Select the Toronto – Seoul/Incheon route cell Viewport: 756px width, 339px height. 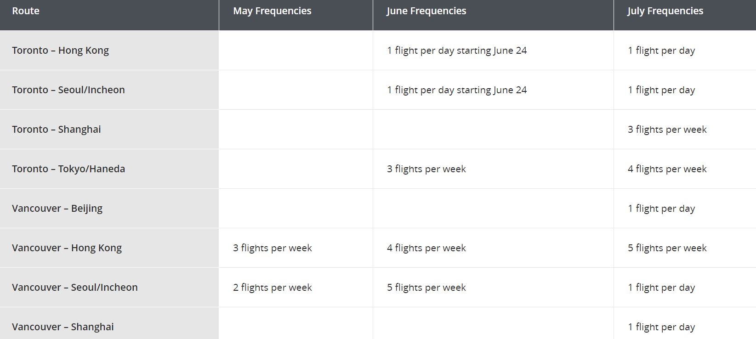click(109, 90)
